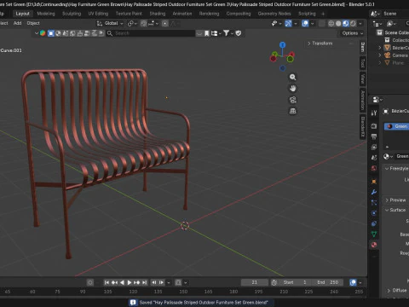This screenshot has width=409, height=307.
Task: Open the World properties tab icon
Action: (x=374, y=168)
